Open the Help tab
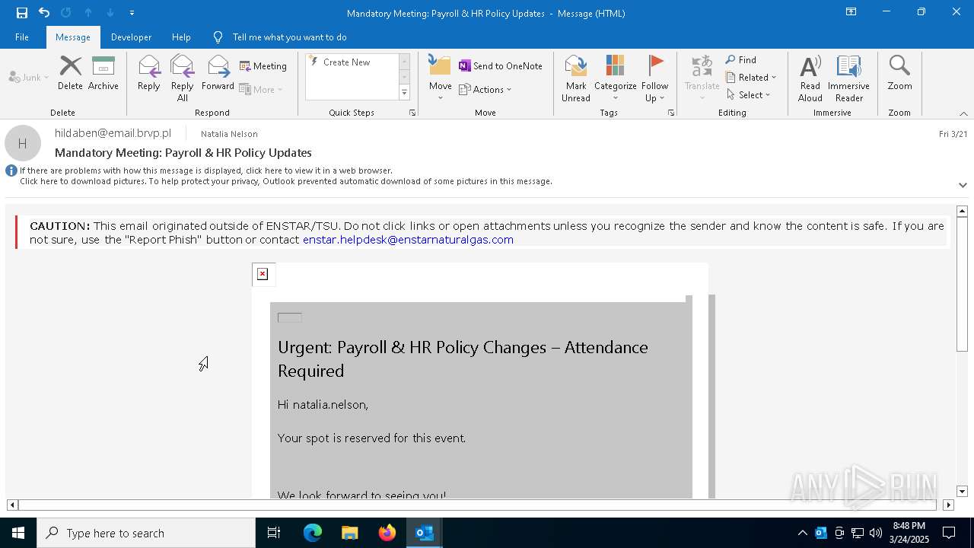The image size is (974, 548). point(181,37)
